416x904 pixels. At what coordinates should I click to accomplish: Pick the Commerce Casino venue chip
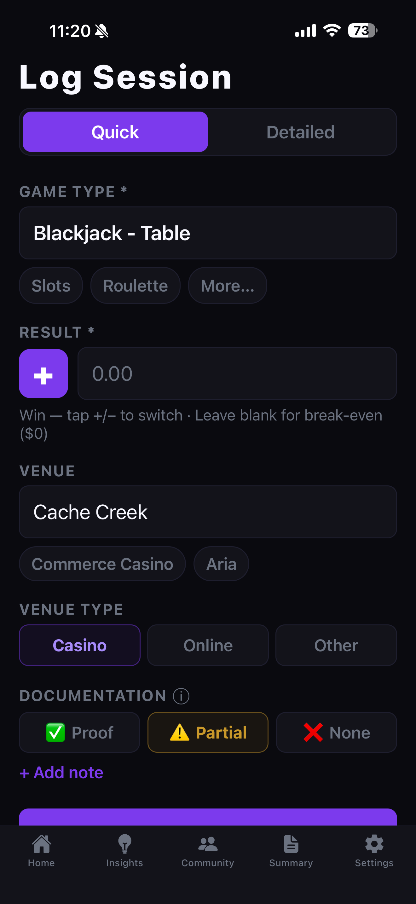coord(102,564)
